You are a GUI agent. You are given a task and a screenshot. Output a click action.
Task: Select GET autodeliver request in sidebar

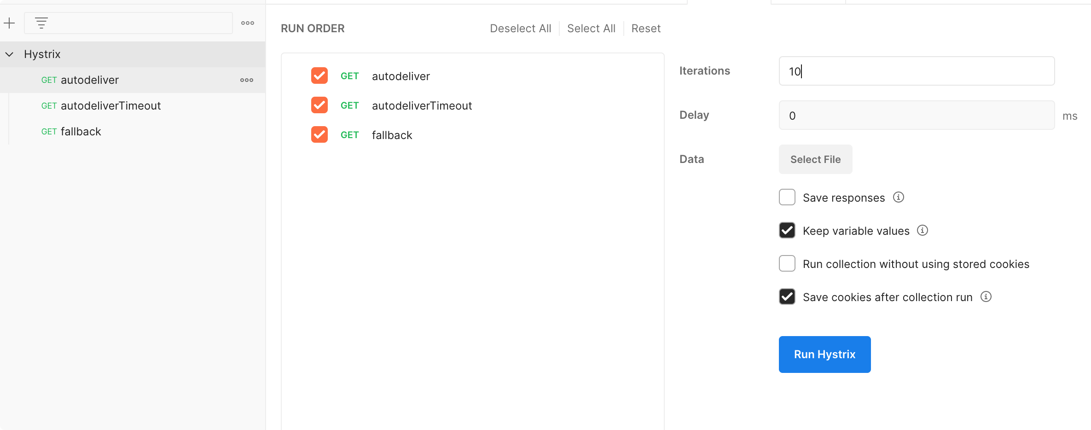(x=133, y=80)
